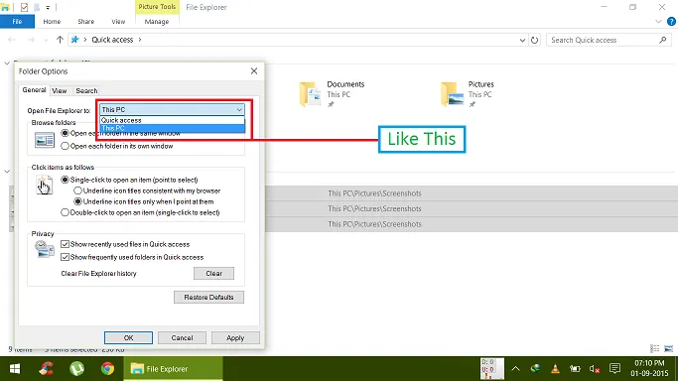
Task: Open the Documents folder
Action: click(333, 93)
